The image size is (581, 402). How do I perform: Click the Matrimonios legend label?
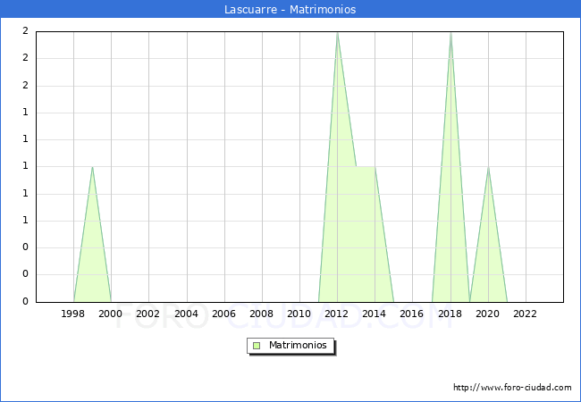point(298,346)
